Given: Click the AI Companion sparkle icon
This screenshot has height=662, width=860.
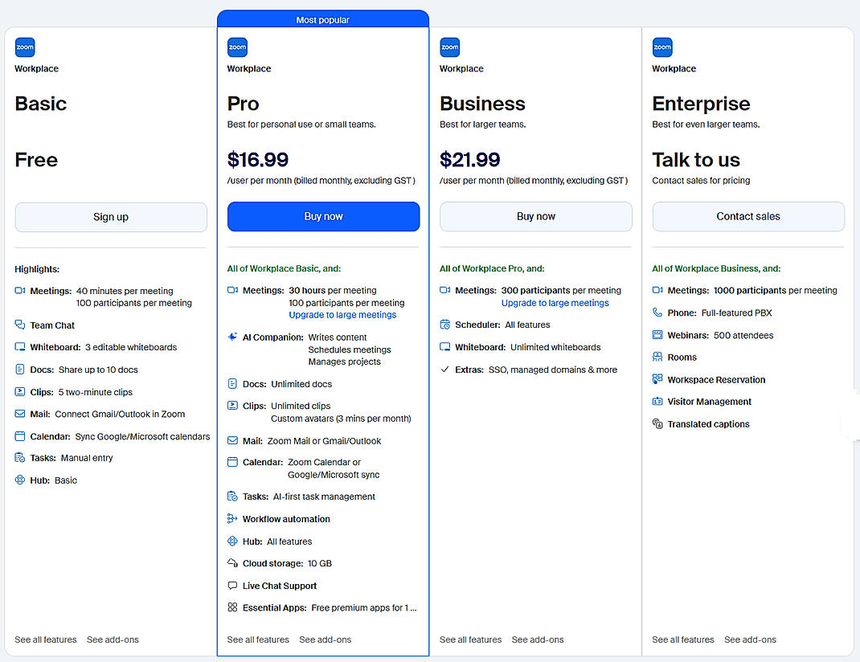Looking at the screenshot, I should pos(232,337).
